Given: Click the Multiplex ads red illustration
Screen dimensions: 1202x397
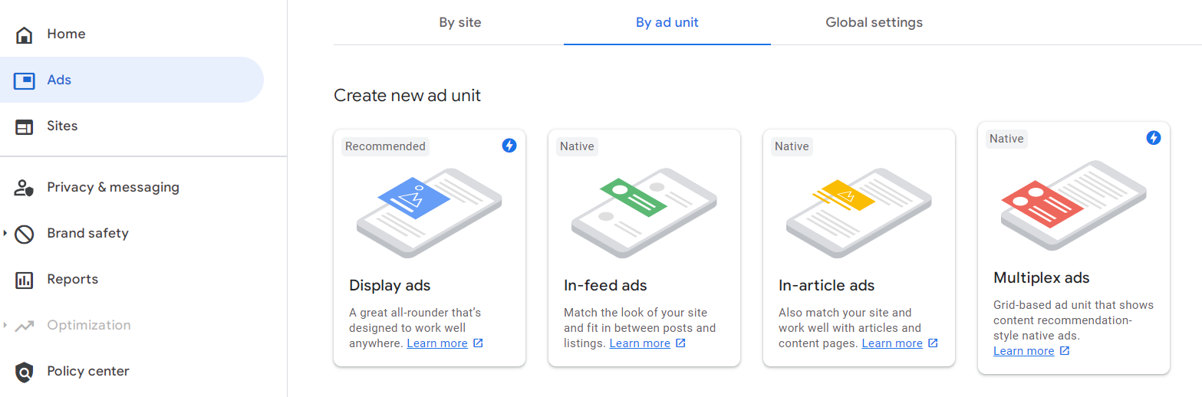Looking at the screenshot, I should [1074, 205].
